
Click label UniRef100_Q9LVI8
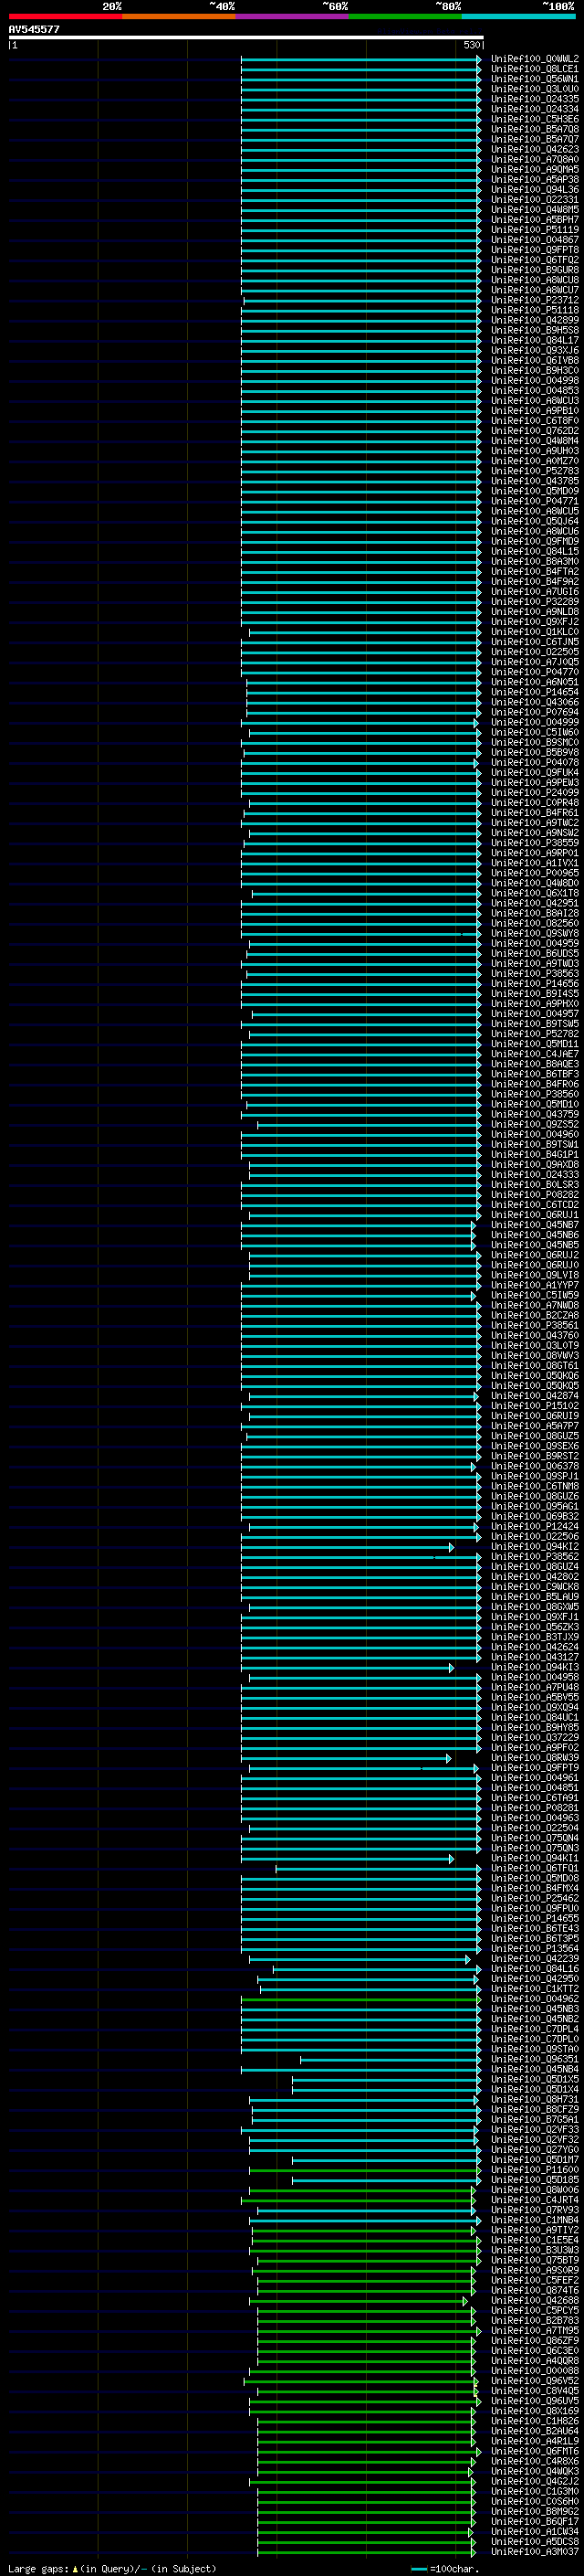(x=535, y=1275)
